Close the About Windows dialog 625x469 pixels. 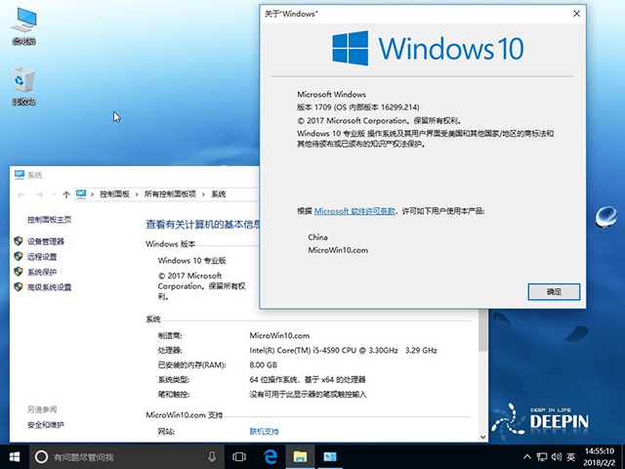tap(576, 14)
